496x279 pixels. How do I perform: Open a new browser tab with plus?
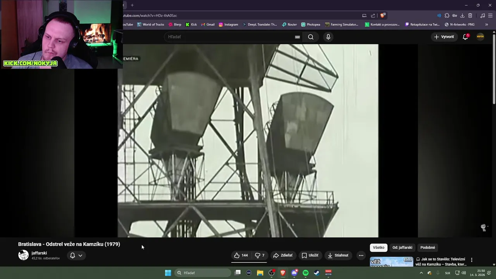point(132,5)
